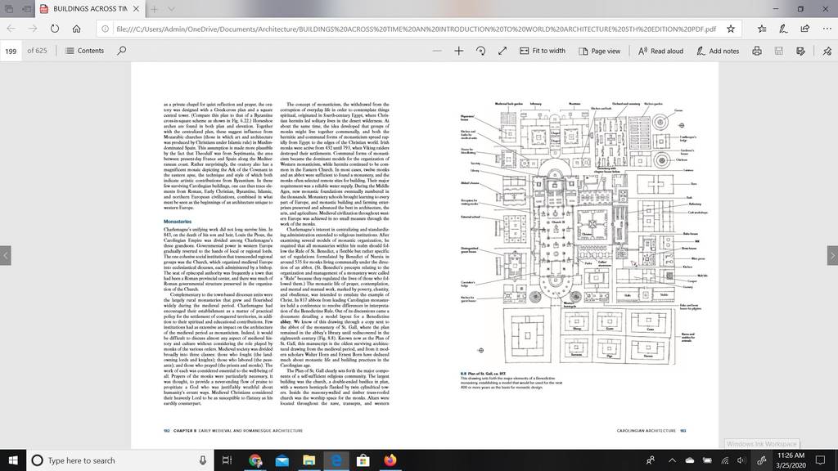Image resolution: width=838 pixels, height=471 pixels.
Task: Enter full screen with the expand arrows icon
Action: coord(502,51)
